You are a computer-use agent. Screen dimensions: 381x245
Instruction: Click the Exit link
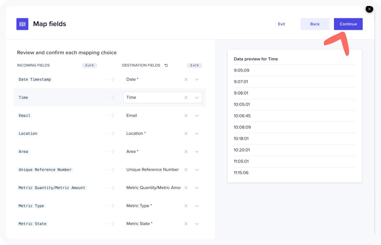coord(281,24)
